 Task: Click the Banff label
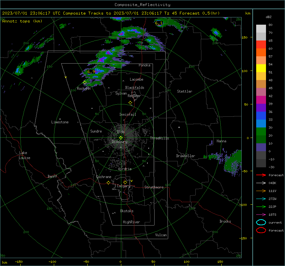(x=52, y=176)
